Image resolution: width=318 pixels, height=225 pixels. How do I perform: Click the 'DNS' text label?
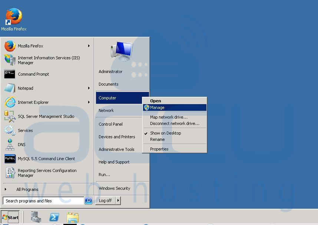click(21, 145)
